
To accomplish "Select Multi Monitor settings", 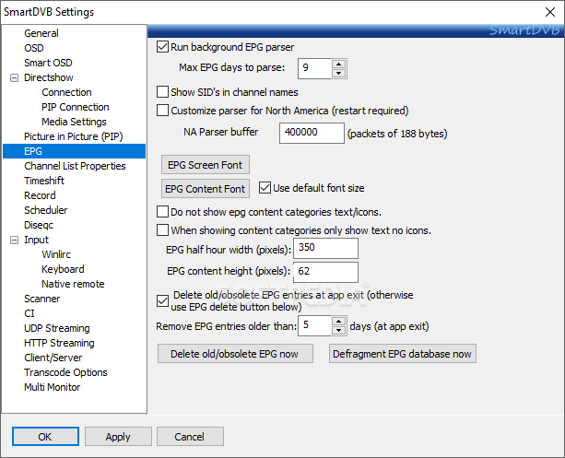I will tap(52, 387).
